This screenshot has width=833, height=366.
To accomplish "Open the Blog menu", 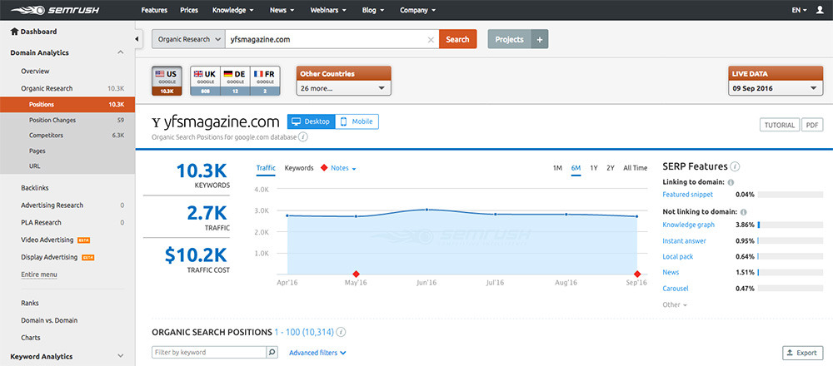I will [x=373, y=10].
